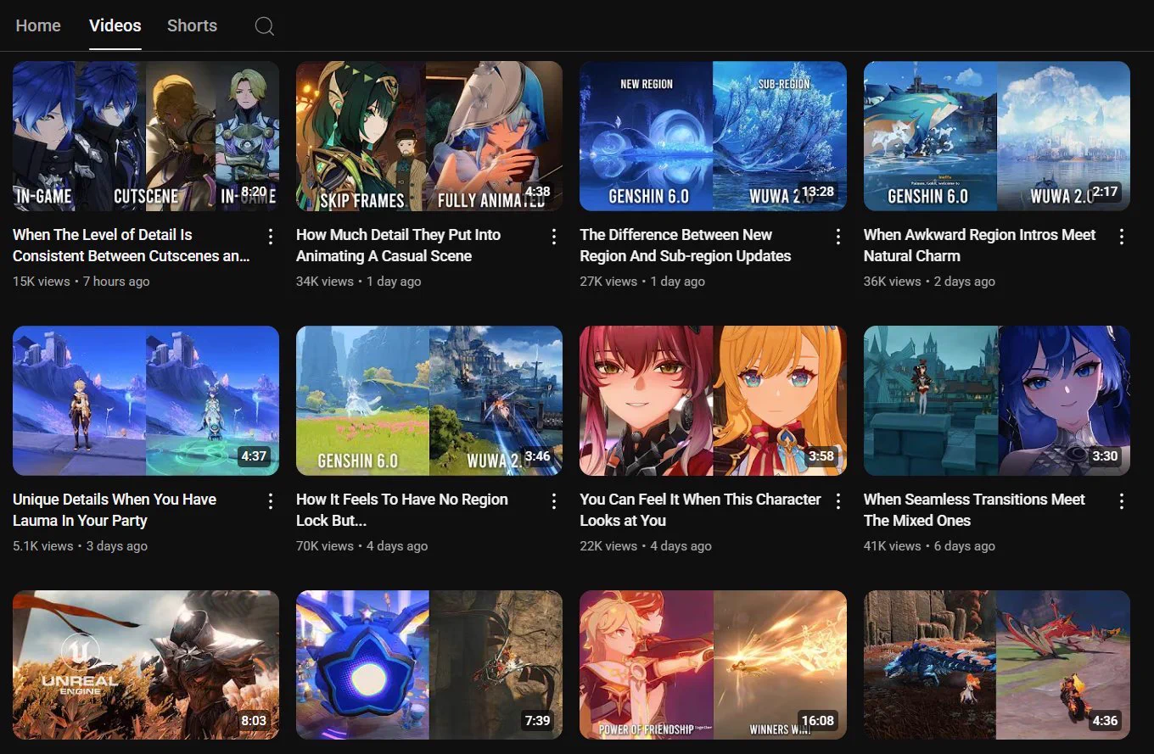
Task: Click the '5.1K views • 3 days ago' text
Action: tap(81, 546)
